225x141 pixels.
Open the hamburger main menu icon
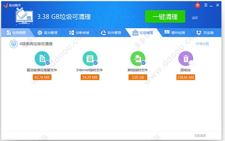[x=206, y=5]
